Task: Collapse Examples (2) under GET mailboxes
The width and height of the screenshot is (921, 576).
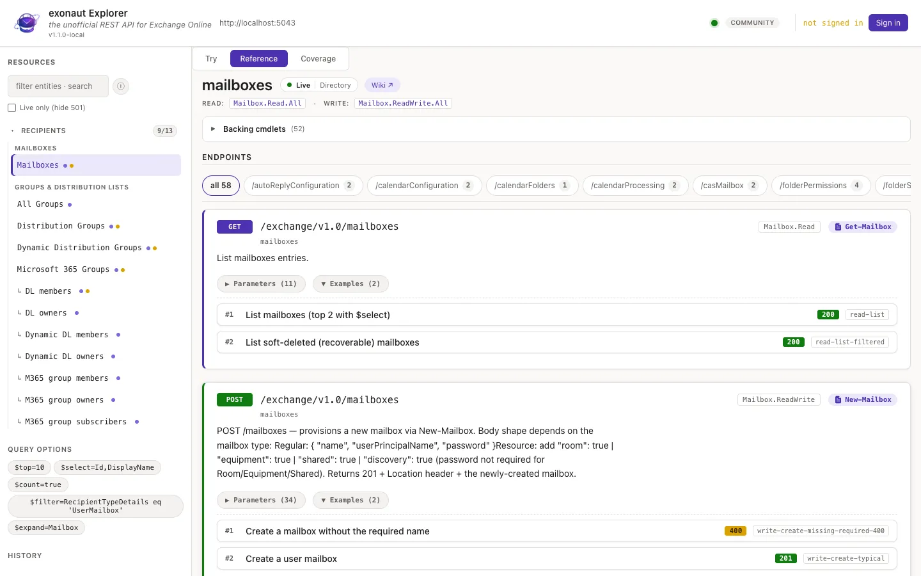Action: click(350, 284)
